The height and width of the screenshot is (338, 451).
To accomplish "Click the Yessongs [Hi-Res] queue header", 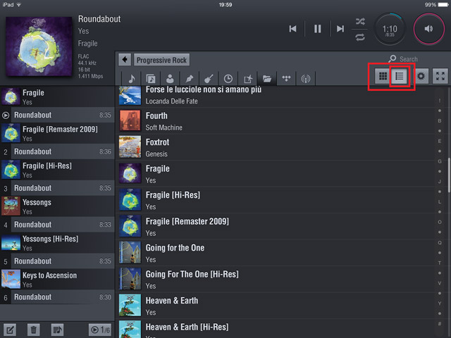I will pos(57,243).
